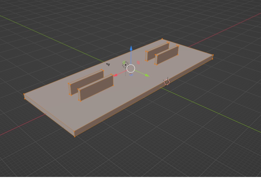
Task: Select the leftmost top corner vertex of base
Action: coord(24,94)
